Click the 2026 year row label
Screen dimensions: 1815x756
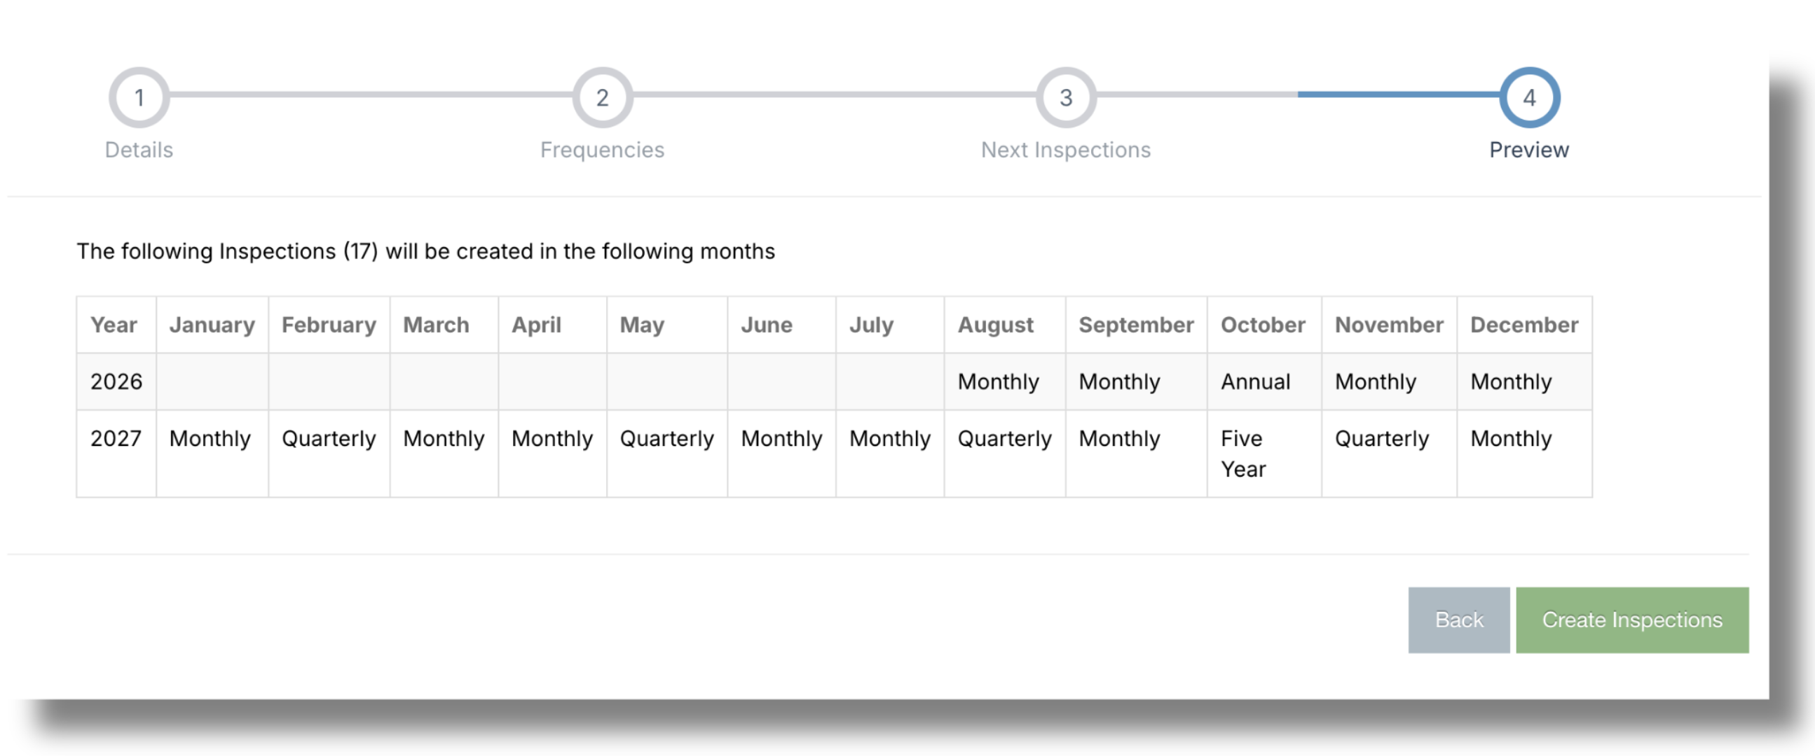pos(116,381)
